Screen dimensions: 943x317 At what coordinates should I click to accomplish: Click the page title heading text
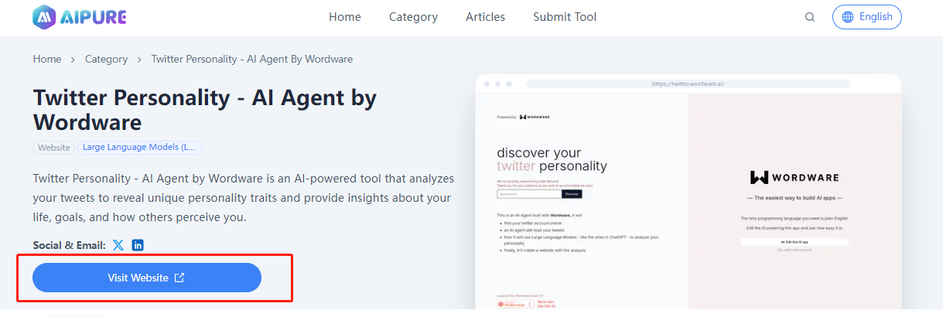coord(205,110)
